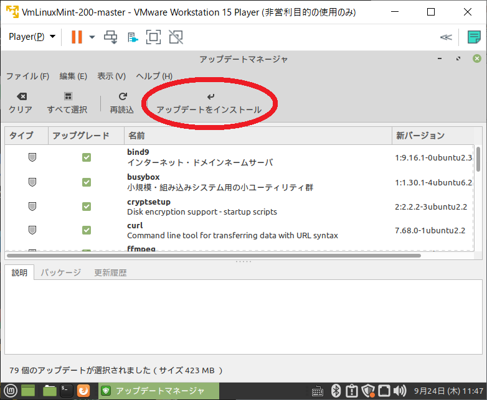The image size is (487, 400).
Task: Uncheck the curl upgrade checkbox
Action: point(87,230)
